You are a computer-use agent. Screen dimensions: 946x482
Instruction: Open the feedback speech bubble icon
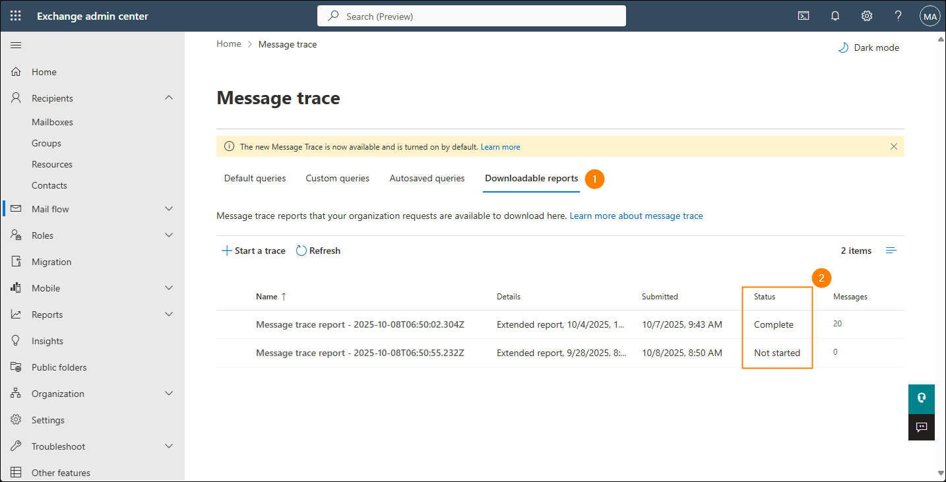921,427
